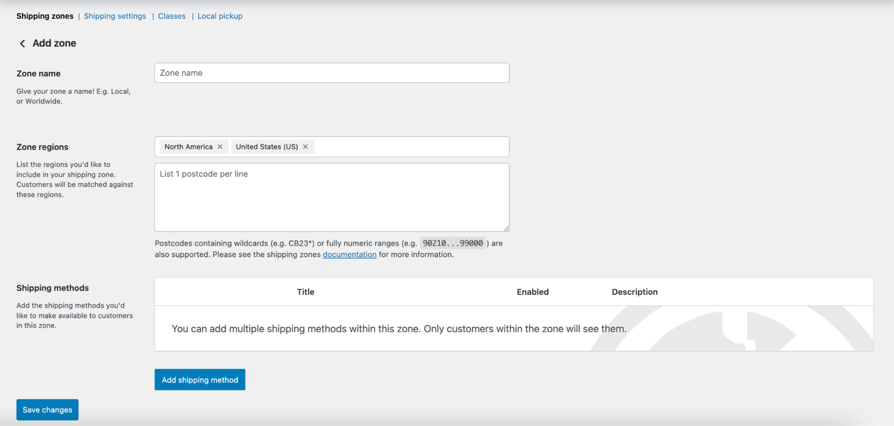Remove the United States (US) region chip
Image resolution: width=894 pixels, height=426 pixels.
(305, 146)
